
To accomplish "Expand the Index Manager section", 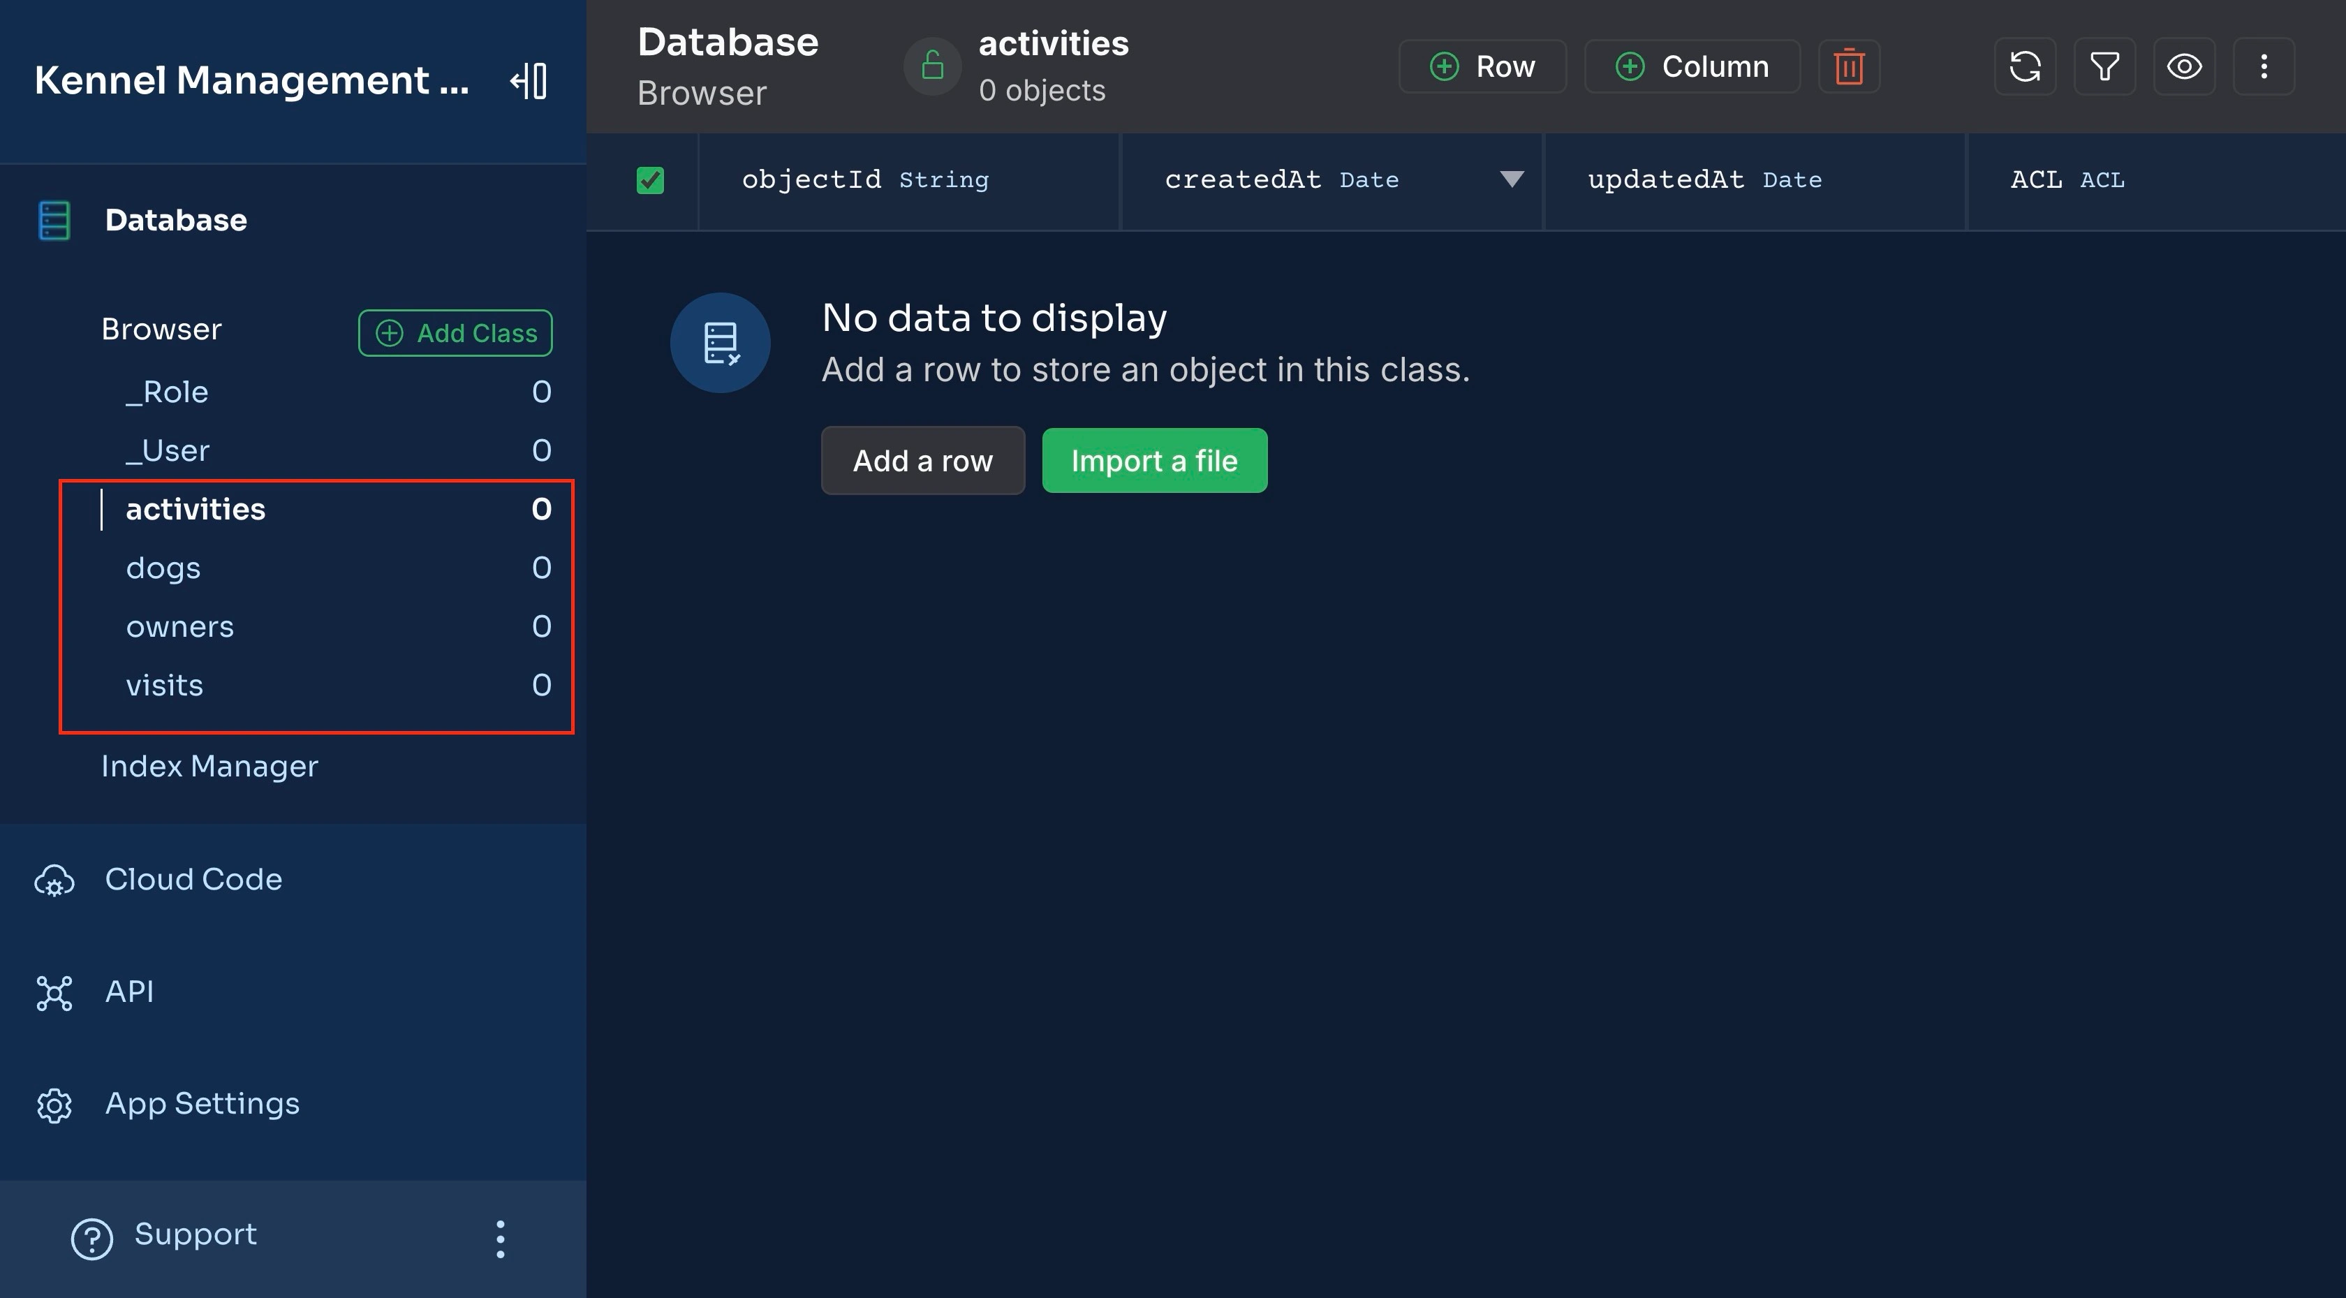I will [x=209, y=764].
